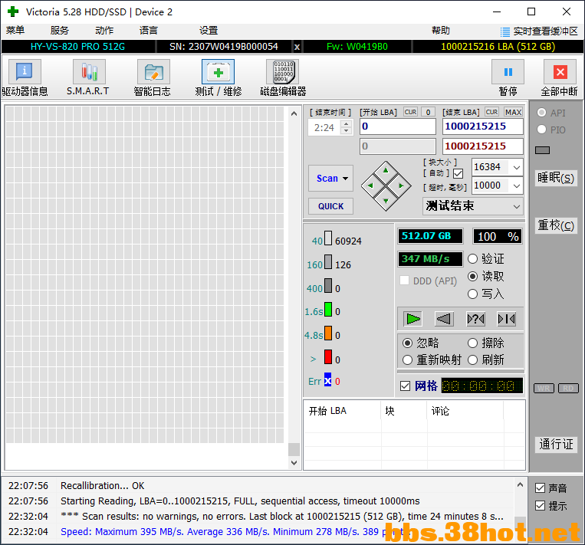The height and width of the screenshot is (545, 585).
Task: Select the API radio button
Action: tap(541, 113)
